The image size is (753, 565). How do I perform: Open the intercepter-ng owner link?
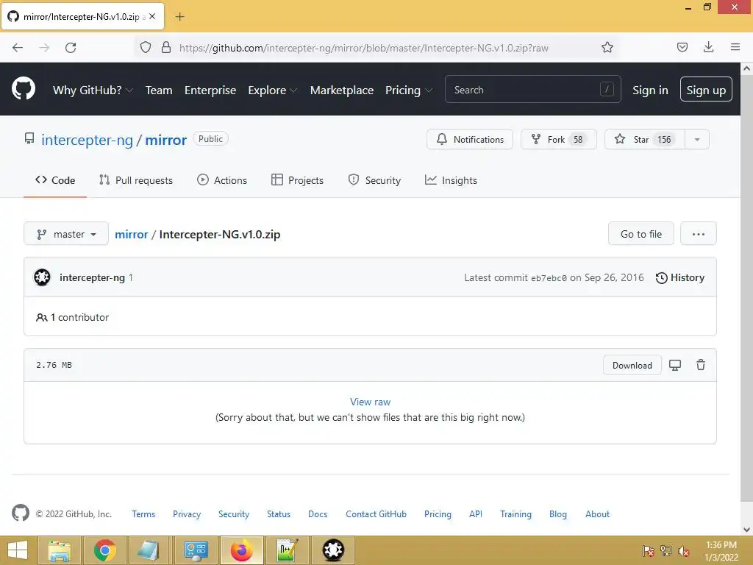point(87,140)
